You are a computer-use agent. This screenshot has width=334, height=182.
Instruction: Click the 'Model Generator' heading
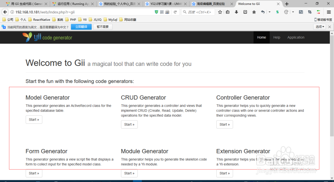(x=47, y=98)
